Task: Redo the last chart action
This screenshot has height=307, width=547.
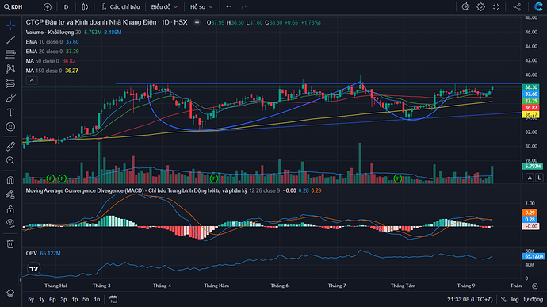Action: point(244,6)
